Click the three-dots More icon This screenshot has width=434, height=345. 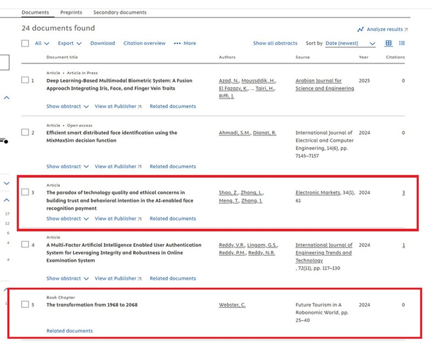point(177,43)
